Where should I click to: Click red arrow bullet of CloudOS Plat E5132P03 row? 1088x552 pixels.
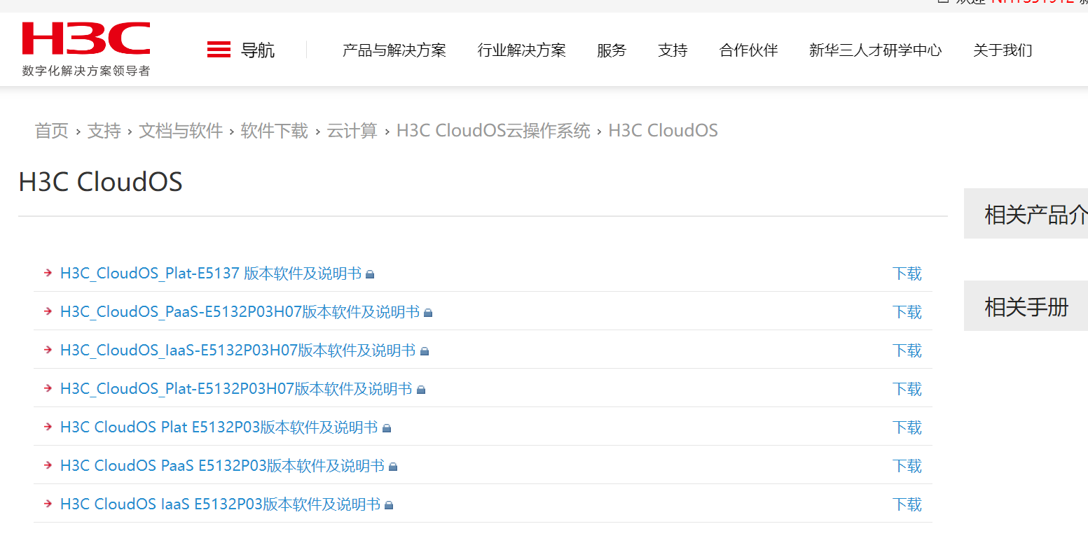(48, 427)
